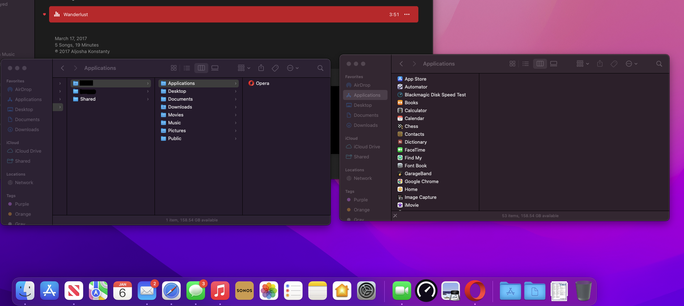
Task: Click Tags icon in left Finder toolbar
Action: tap(275, 68)
